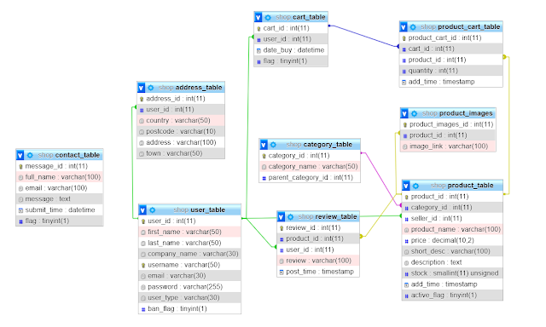The height and width of the screenshot is (327, 546).
Task: Select 'post_time : timestamp' row
Action: 318,272
